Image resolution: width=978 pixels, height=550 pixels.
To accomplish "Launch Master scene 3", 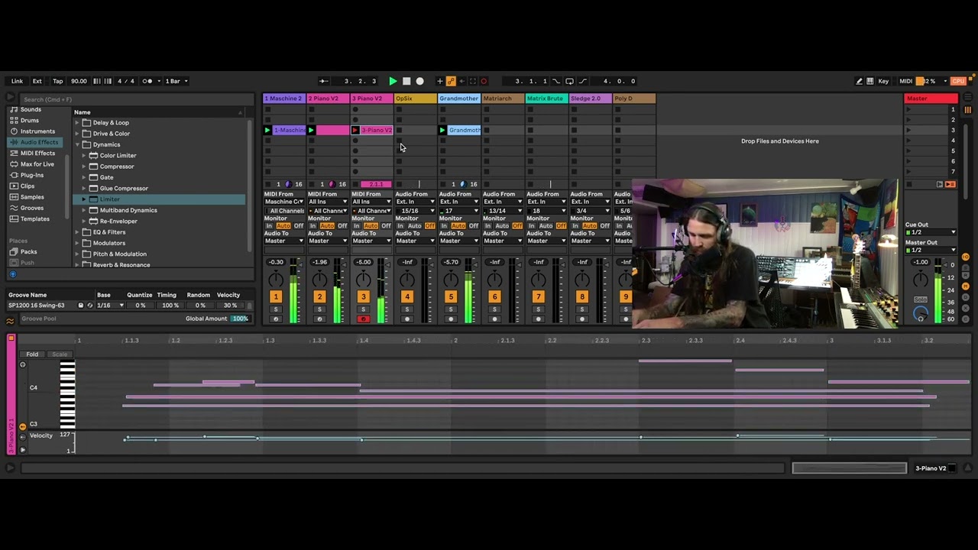I will [x=908, y=131].
